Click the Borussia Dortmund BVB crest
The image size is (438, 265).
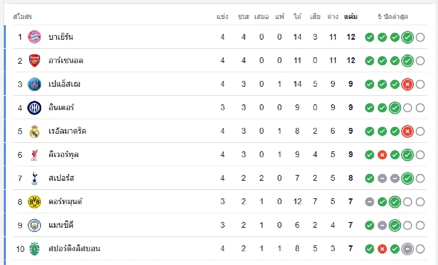click(x=35, y=202)
